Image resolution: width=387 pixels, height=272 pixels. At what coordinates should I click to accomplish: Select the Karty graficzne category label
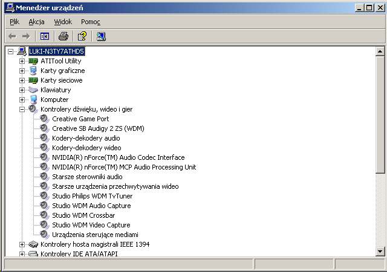coord(63,71)
